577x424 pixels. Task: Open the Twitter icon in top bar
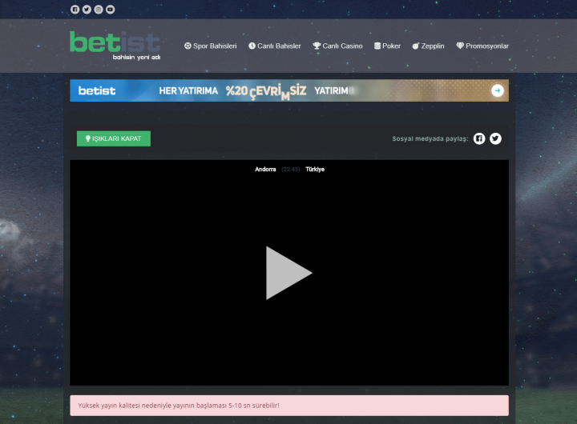coord(87,10)
